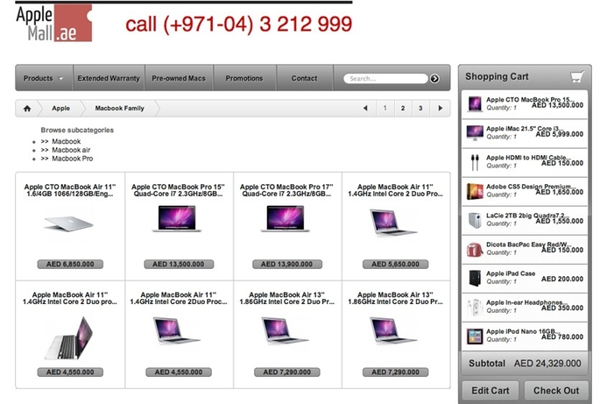Browse the Macbook air subcategory
The height and width of the screenshot is (404, 607).
click(x=71, y=150)
